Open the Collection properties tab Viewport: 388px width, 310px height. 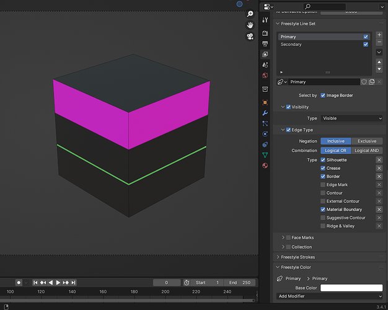click(x=265, y=89)
